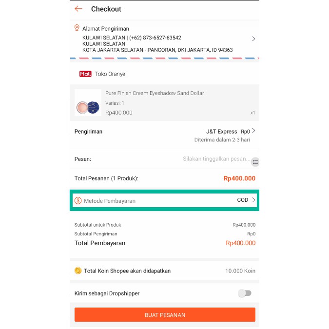Screen dimensions: 329x329
Task: Toggle Kirim sebagai Dropshipper switch
Action: pyautogui.click(x=245, y=293)
